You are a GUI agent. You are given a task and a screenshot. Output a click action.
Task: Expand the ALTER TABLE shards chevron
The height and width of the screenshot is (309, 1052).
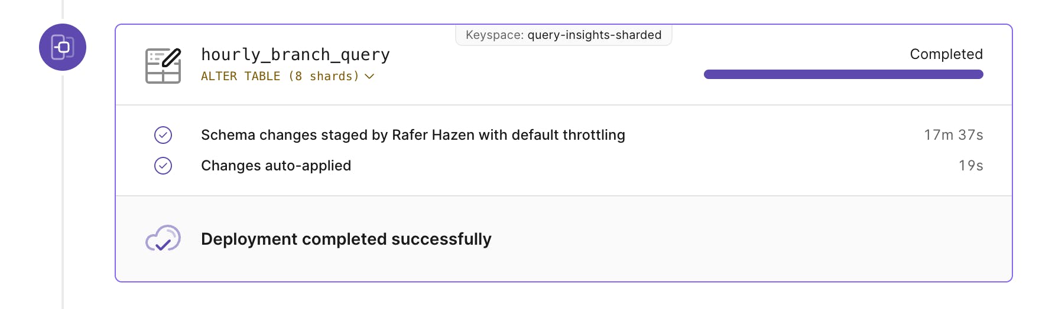[x=370, y=77]
